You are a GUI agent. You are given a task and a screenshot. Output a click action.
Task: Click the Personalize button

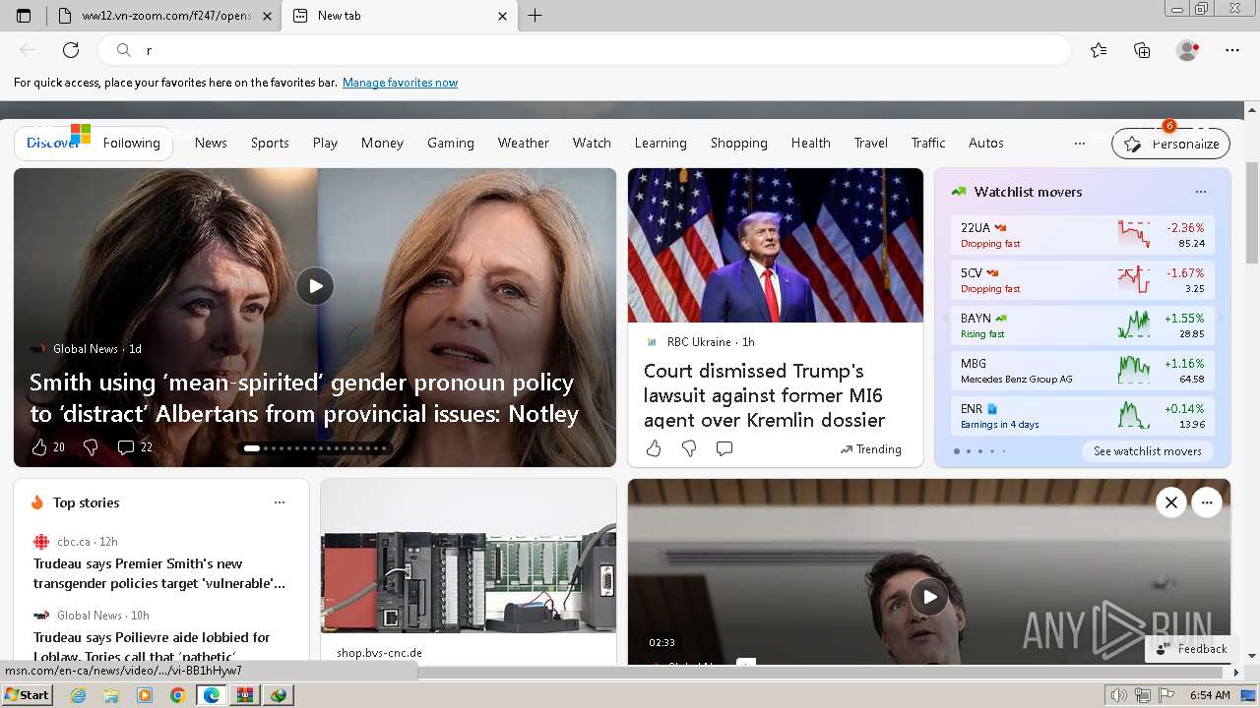point(1170,144)
